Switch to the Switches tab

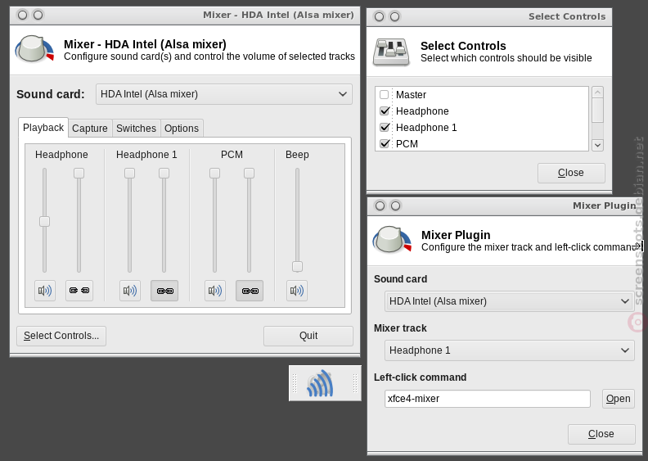[136, 129]
